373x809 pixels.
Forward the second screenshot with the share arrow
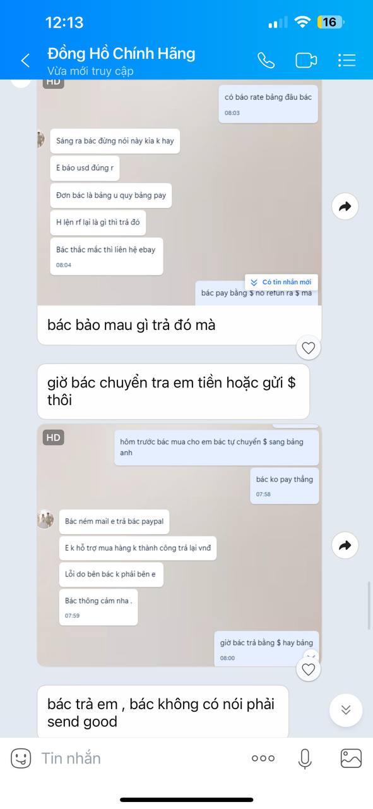[x=345, y=545]
